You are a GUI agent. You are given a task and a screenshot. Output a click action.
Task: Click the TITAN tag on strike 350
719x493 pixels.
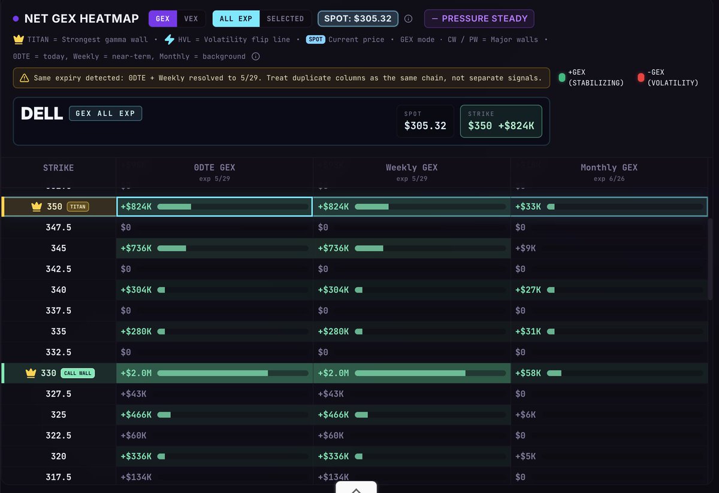point(78,206)
